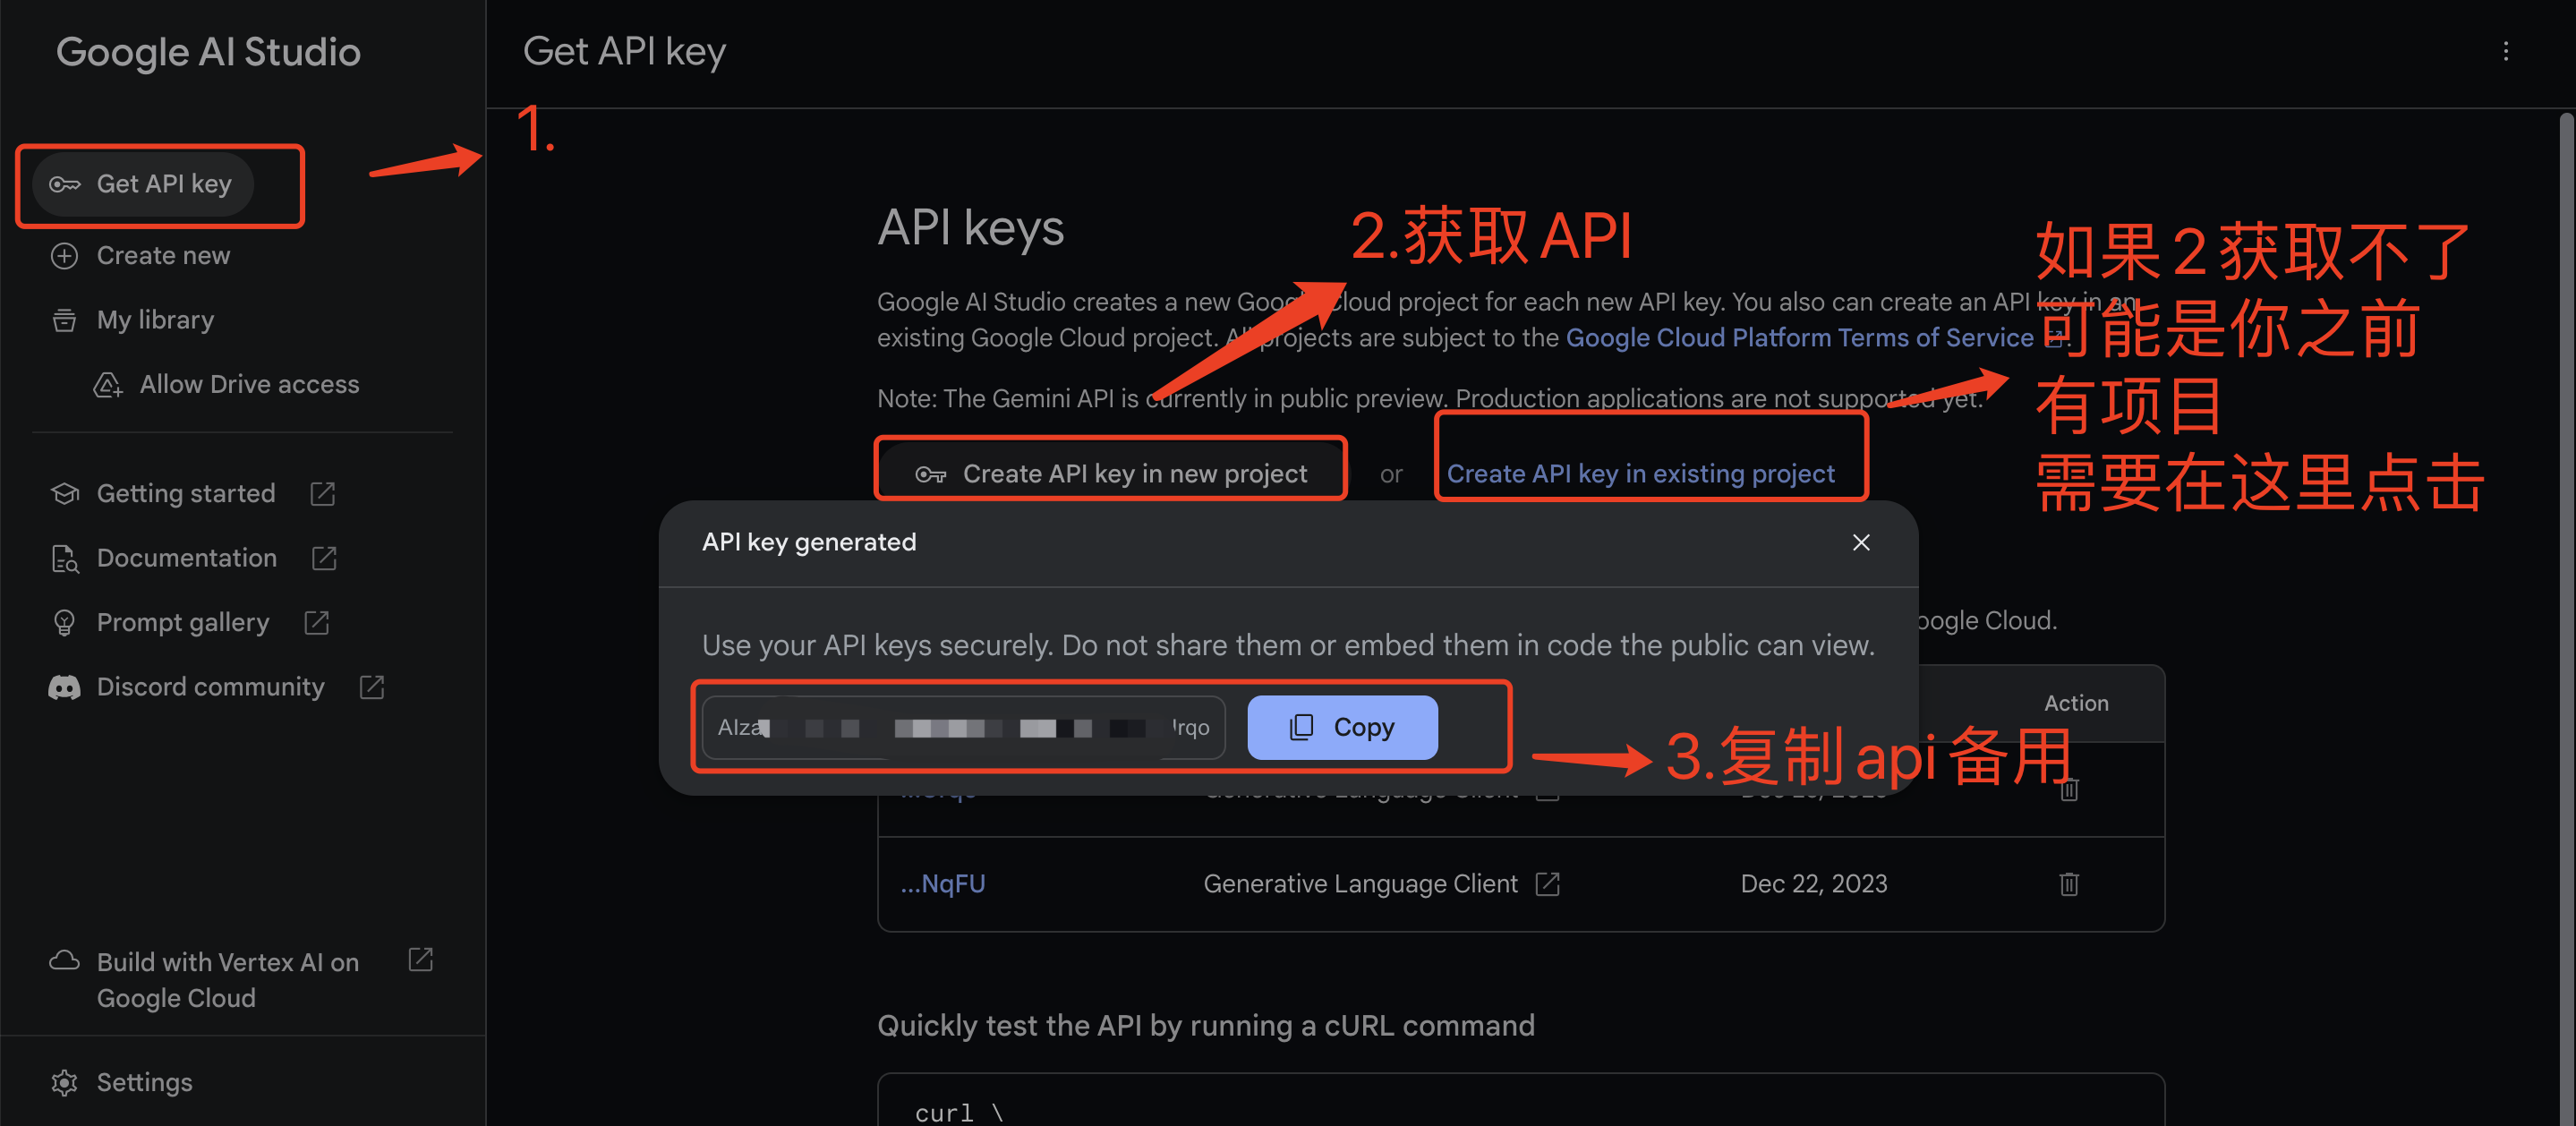Open the ...NqFU API key entry

click(x=942, y=884)
